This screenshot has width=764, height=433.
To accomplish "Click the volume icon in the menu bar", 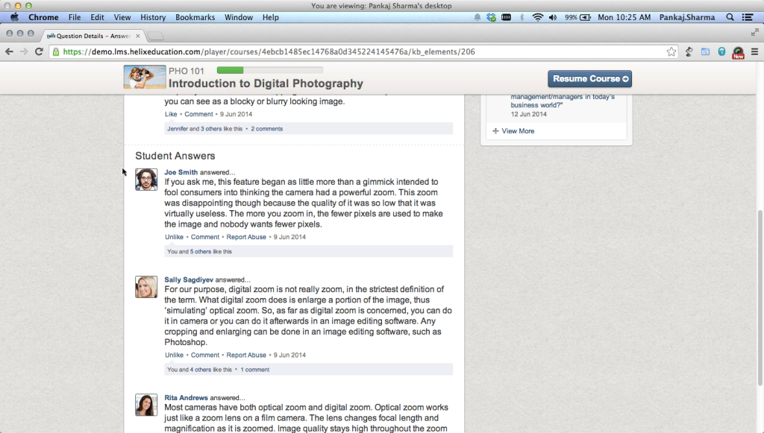I will point(553,18).
